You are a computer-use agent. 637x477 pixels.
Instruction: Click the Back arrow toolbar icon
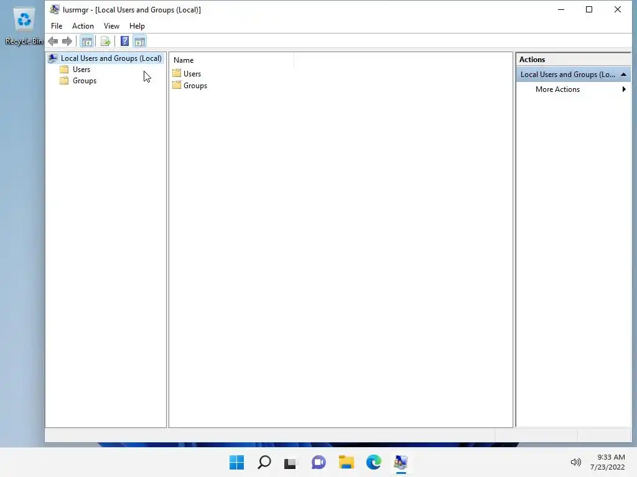(x=53, y=42)
